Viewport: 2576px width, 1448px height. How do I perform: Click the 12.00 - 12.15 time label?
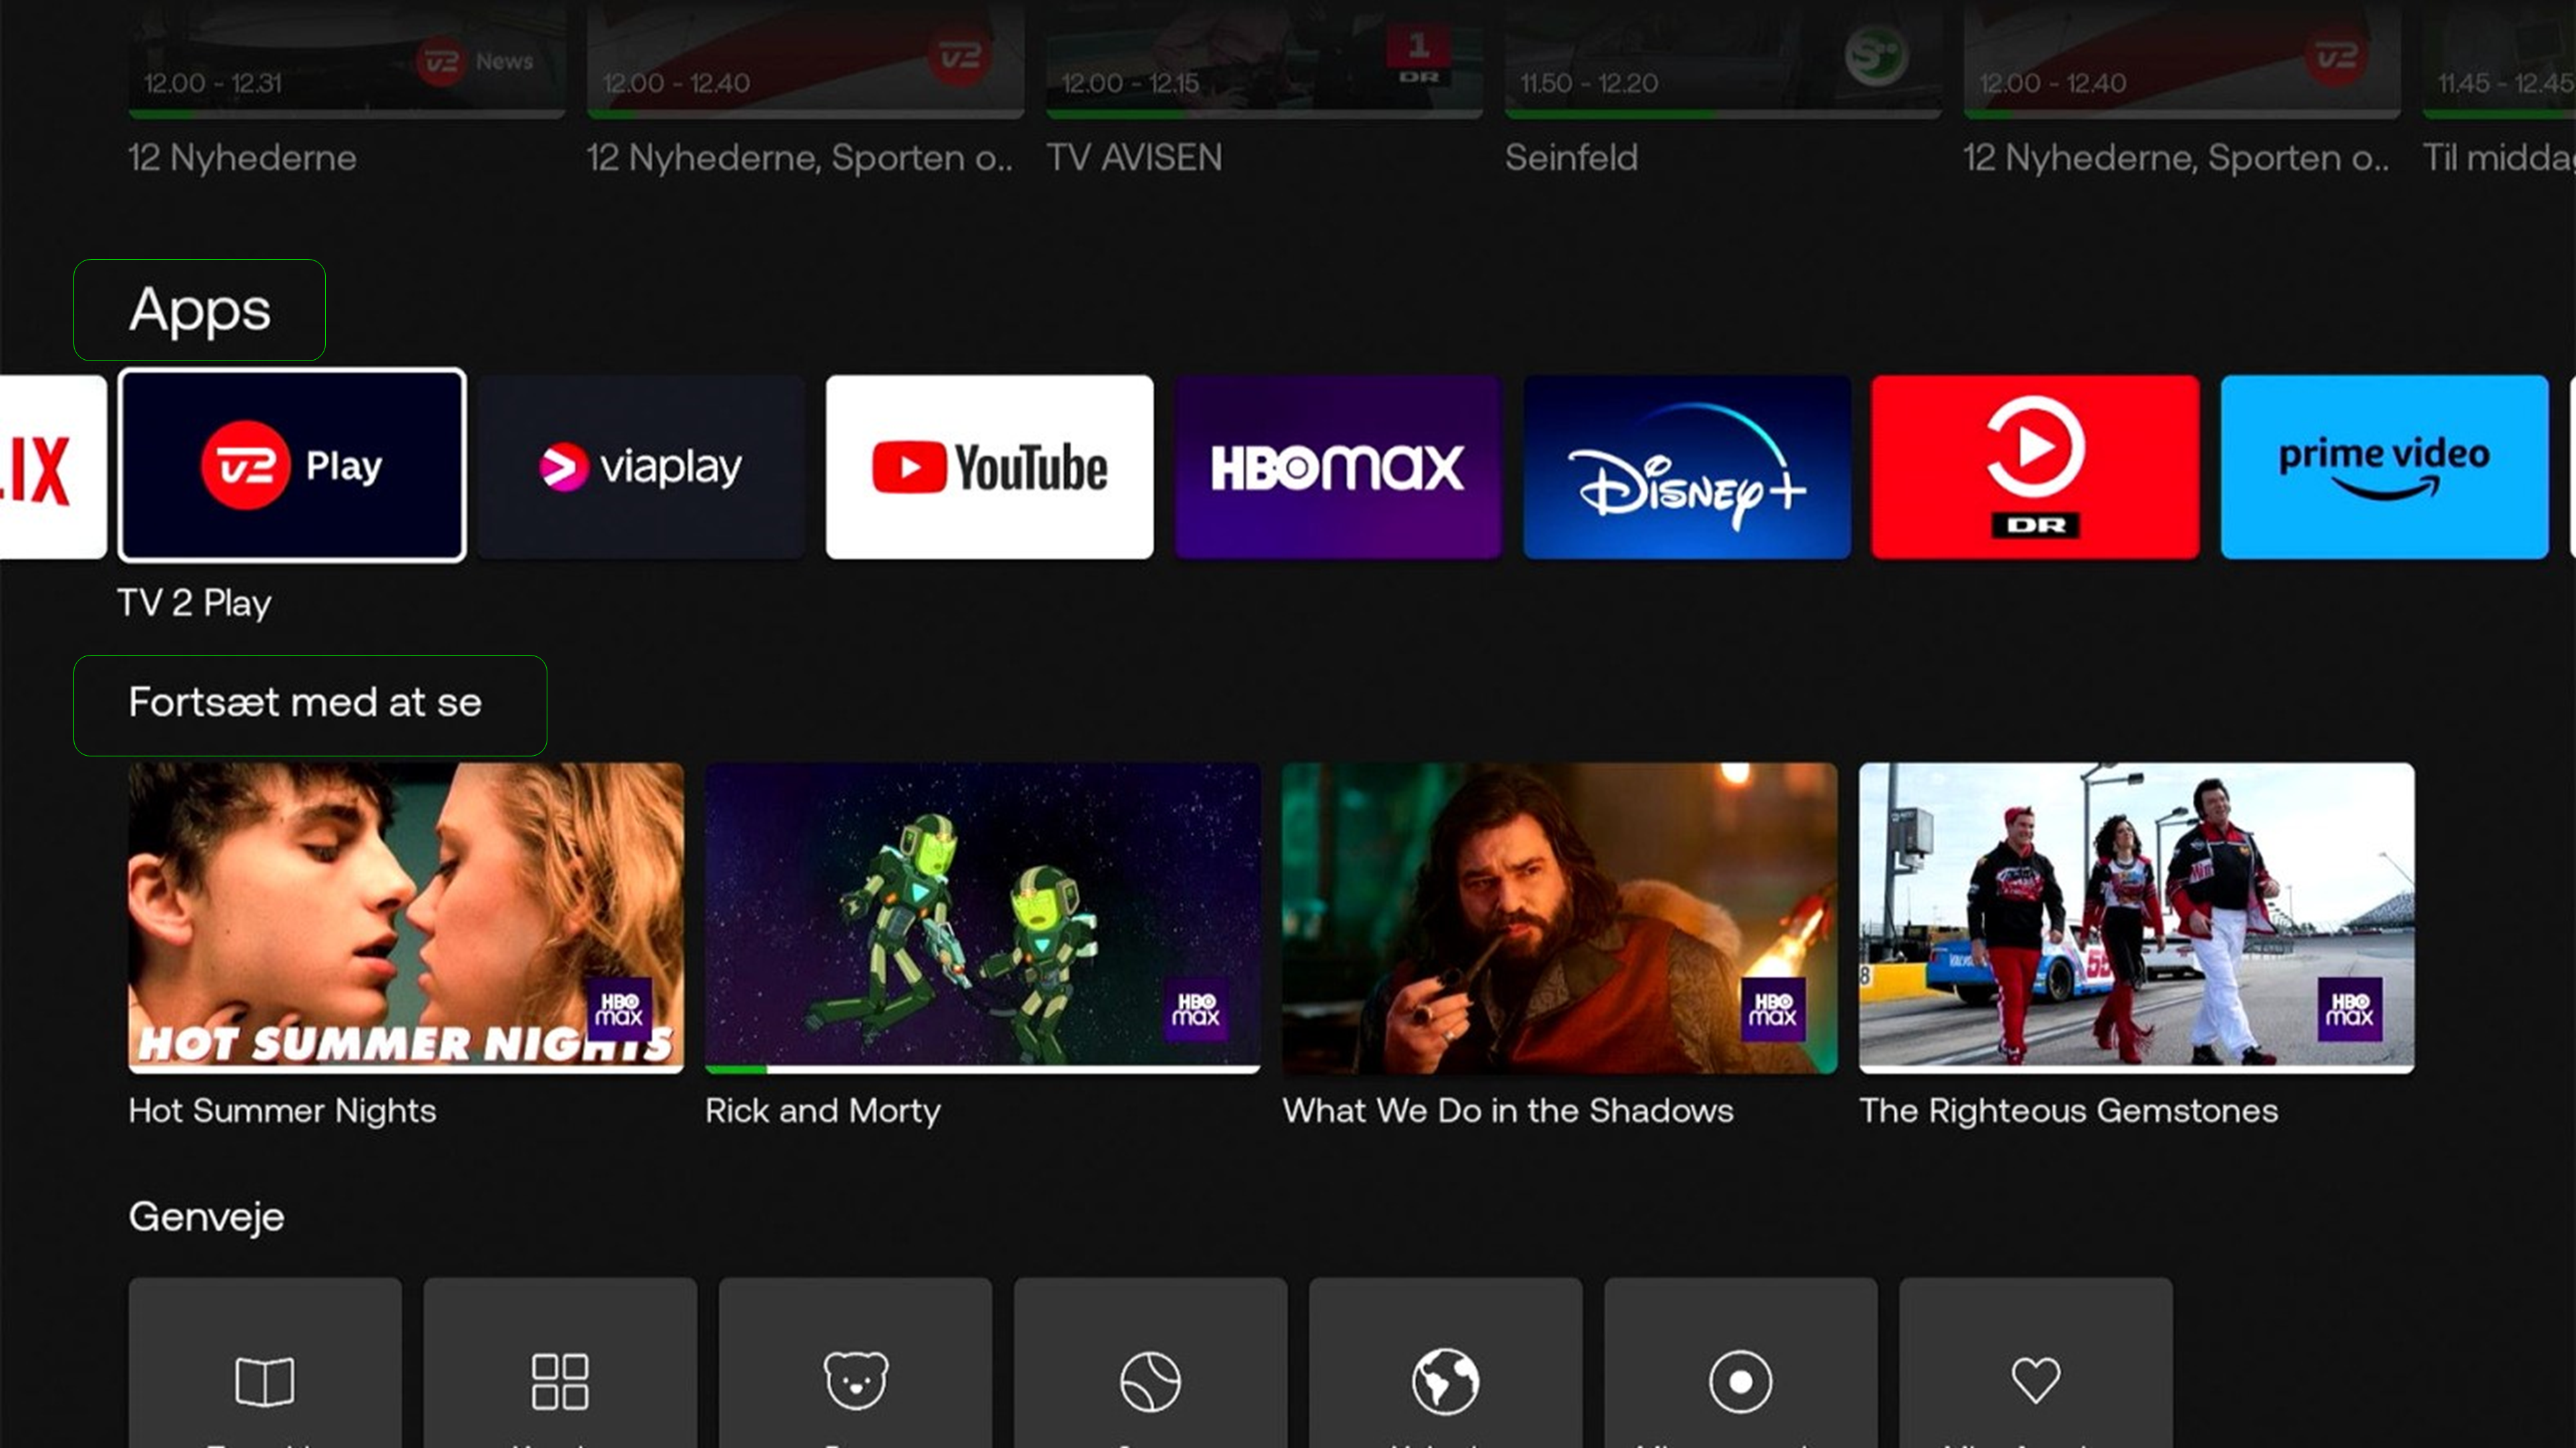click(x=1130, y=83)
